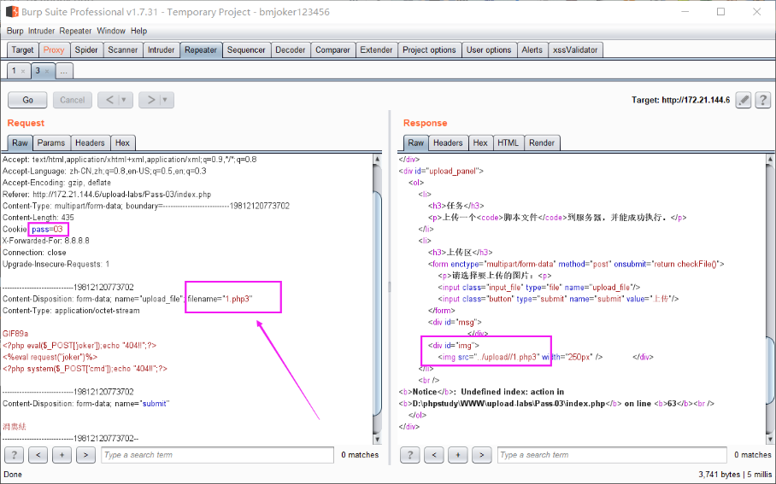This screenshot has height=484, width=776.
Task: Find previous match in request
Action: tap(38, 455)
